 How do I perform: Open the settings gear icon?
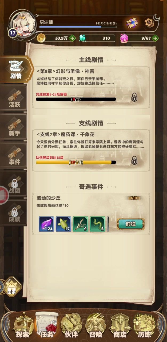coord(148,23)
